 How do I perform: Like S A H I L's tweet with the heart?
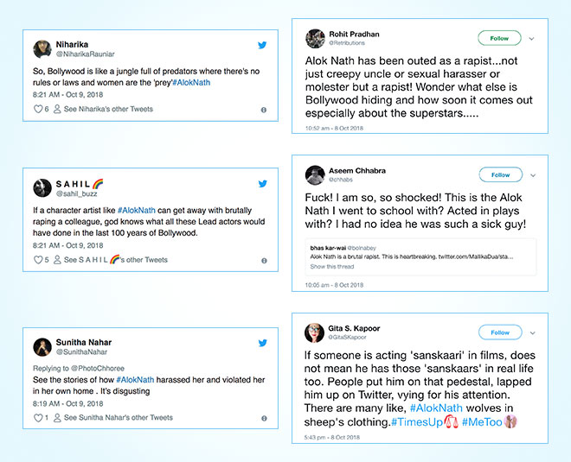[x=38, y=260]
